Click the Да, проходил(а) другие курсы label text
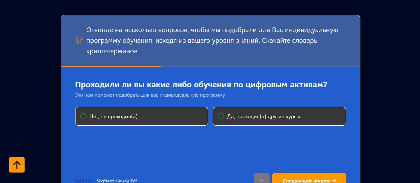The image size is (420, 183). pos(263,117)
